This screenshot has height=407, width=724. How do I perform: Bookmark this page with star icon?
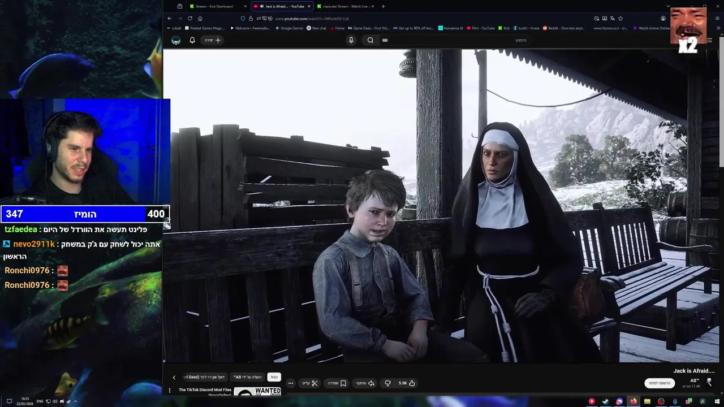620,19
